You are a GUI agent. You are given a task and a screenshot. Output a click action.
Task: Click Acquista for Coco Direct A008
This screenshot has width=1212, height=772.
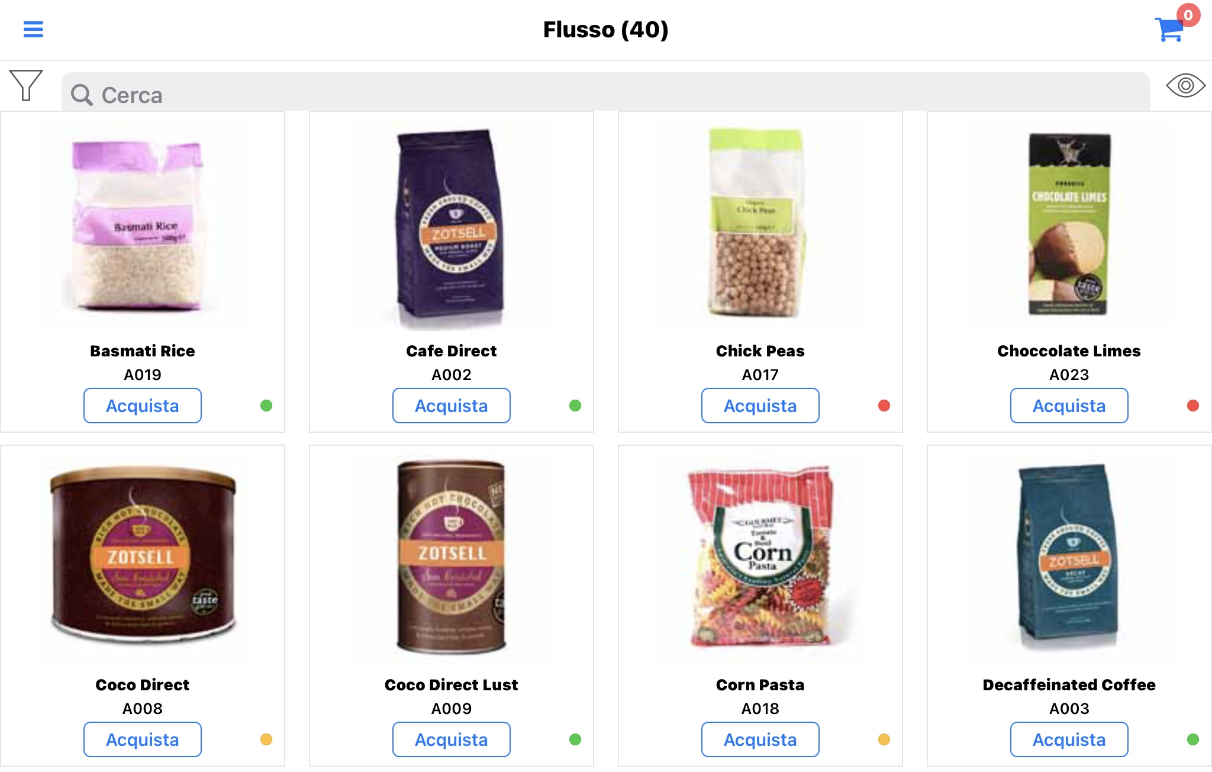[143, 739]
